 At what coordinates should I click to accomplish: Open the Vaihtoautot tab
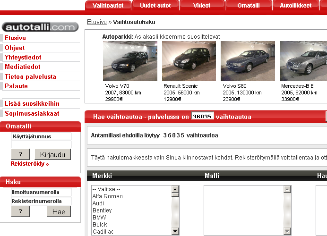click(x=108, y=5)
